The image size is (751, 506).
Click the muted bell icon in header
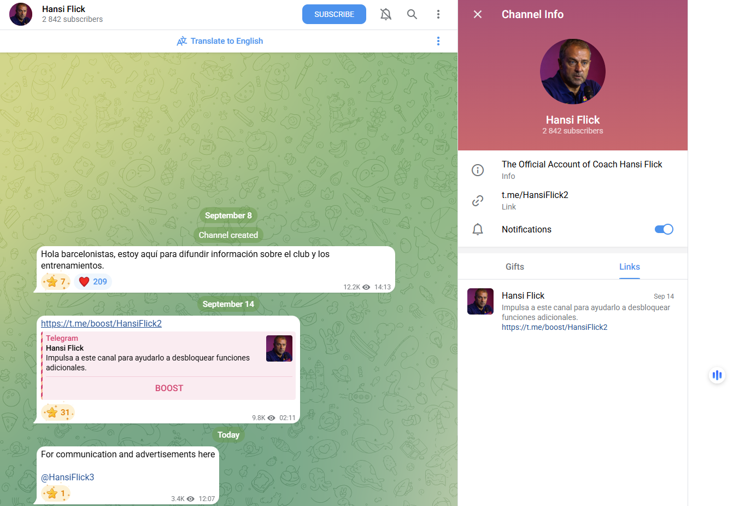click(386, 14)
